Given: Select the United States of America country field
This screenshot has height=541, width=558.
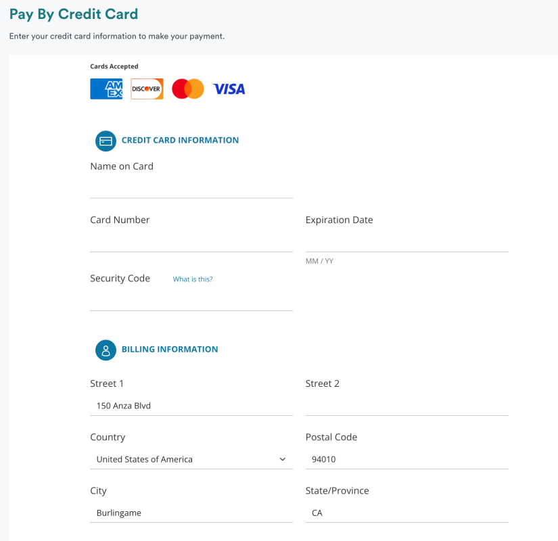Looking at the screenshot, I should tap(183, 459).
